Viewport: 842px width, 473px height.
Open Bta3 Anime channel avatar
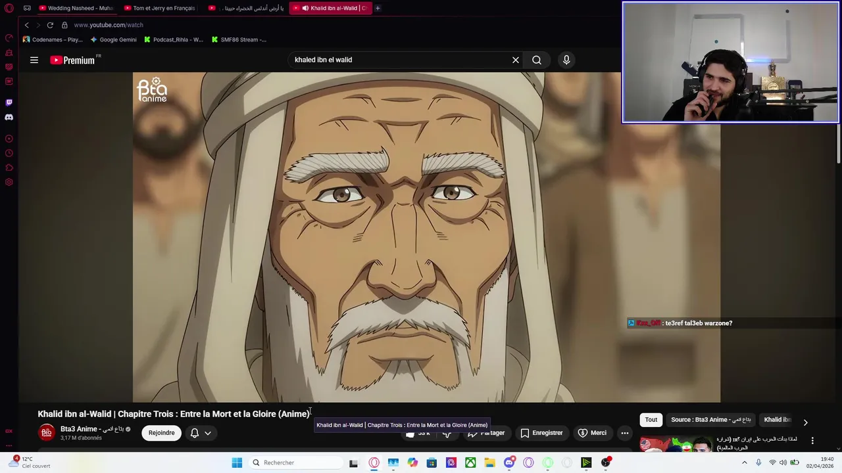click(x=46, y=433)
